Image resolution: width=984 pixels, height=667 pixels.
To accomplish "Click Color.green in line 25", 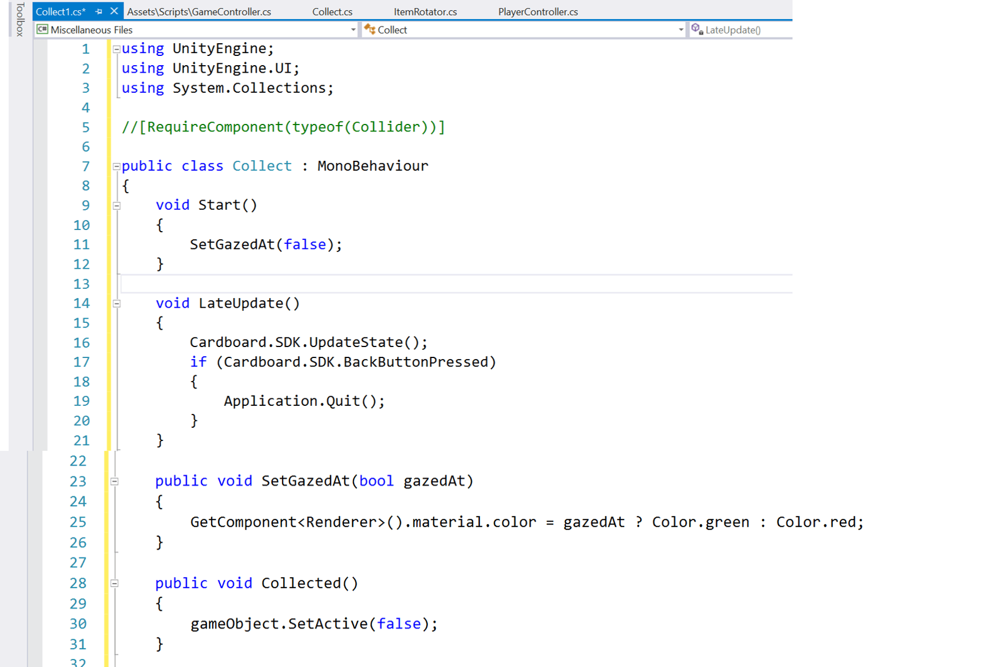I will [x=700, y=522].
